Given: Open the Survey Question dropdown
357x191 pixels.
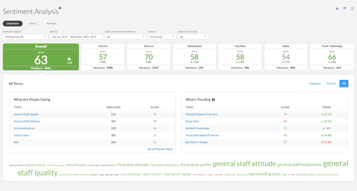Looking at the screenshot, I should tap(193, 37).
